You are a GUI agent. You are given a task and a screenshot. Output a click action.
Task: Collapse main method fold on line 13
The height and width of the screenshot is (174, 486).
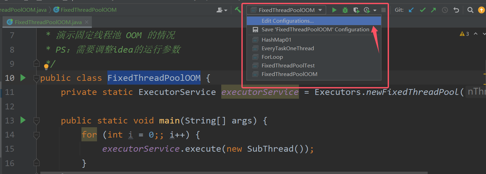click(36, 121)
